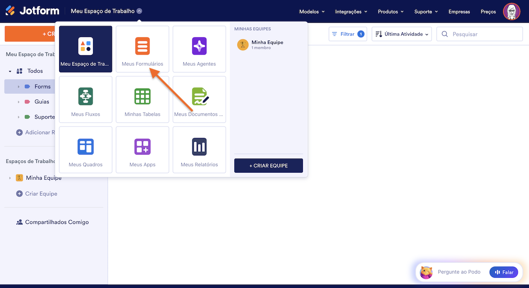Open Meus Documentos tile
The image size is (529, 288).
click(199, 99)
